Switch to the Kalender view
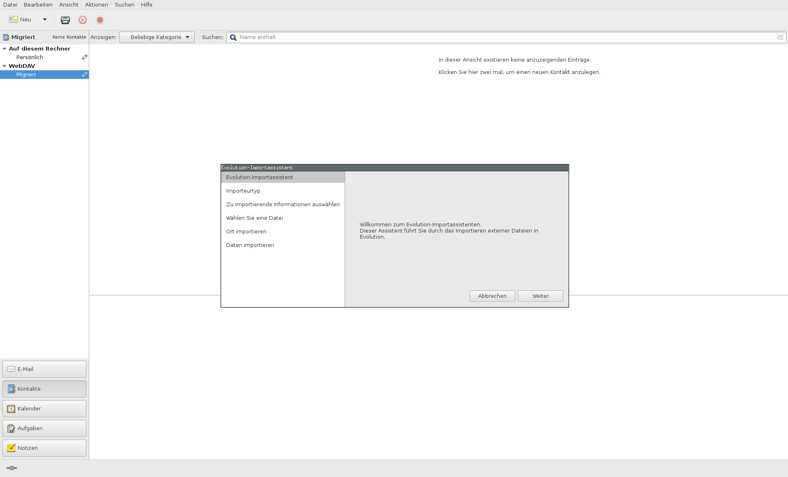788x477 pixels. [44, 409]
